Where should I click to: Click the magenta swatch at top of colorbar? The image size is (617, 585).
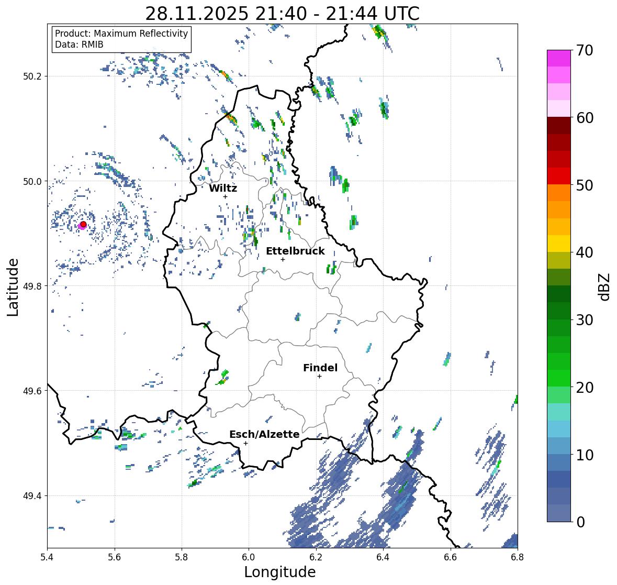click(x=559, y=58)
